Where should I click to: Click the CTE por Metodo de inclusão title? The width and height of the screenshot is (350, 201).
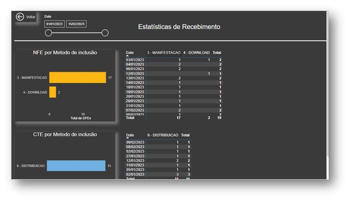click(65, 134)
